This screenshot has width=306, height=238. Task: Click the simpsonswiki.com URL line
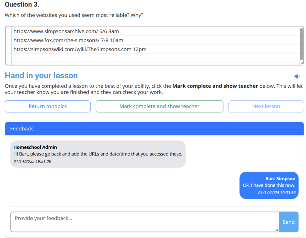click(80, 49)
